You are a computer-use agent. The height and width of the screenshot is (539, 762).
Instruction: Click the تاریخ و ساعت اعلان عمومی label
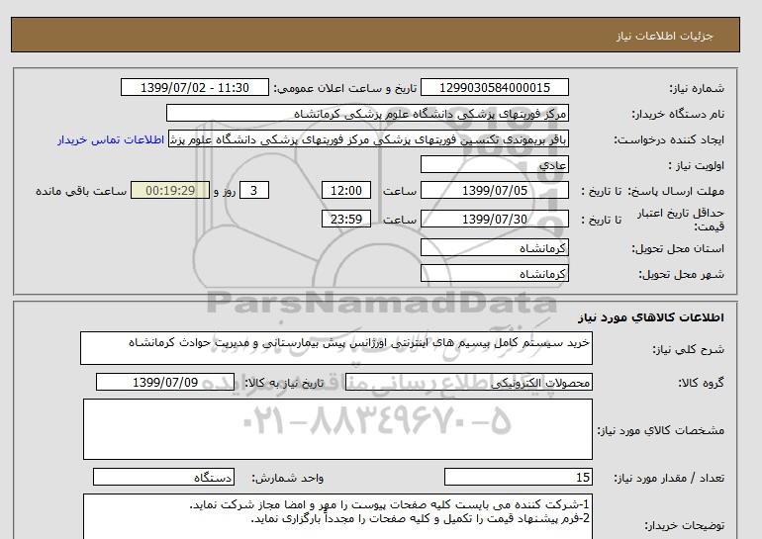coord(345,88)
